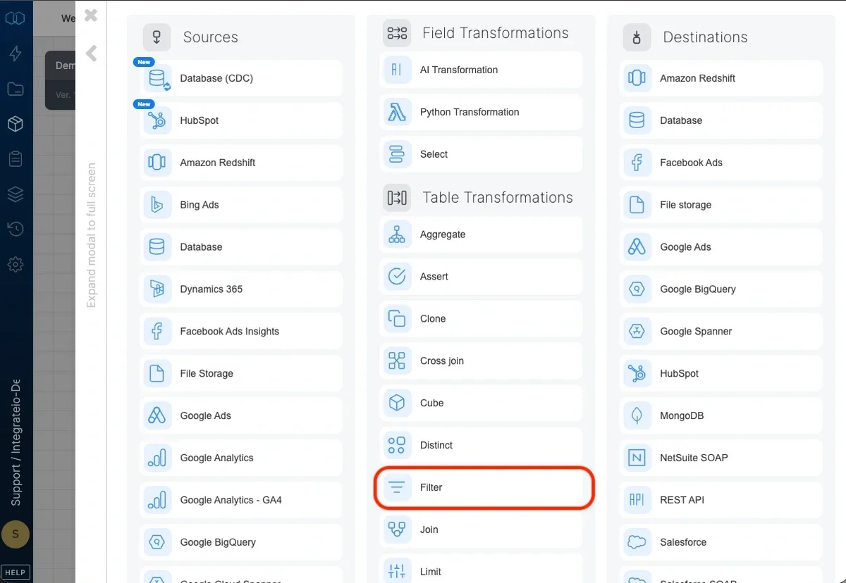Close the component picker modal
Screen dimensions: 846x583
coord(91,15)
